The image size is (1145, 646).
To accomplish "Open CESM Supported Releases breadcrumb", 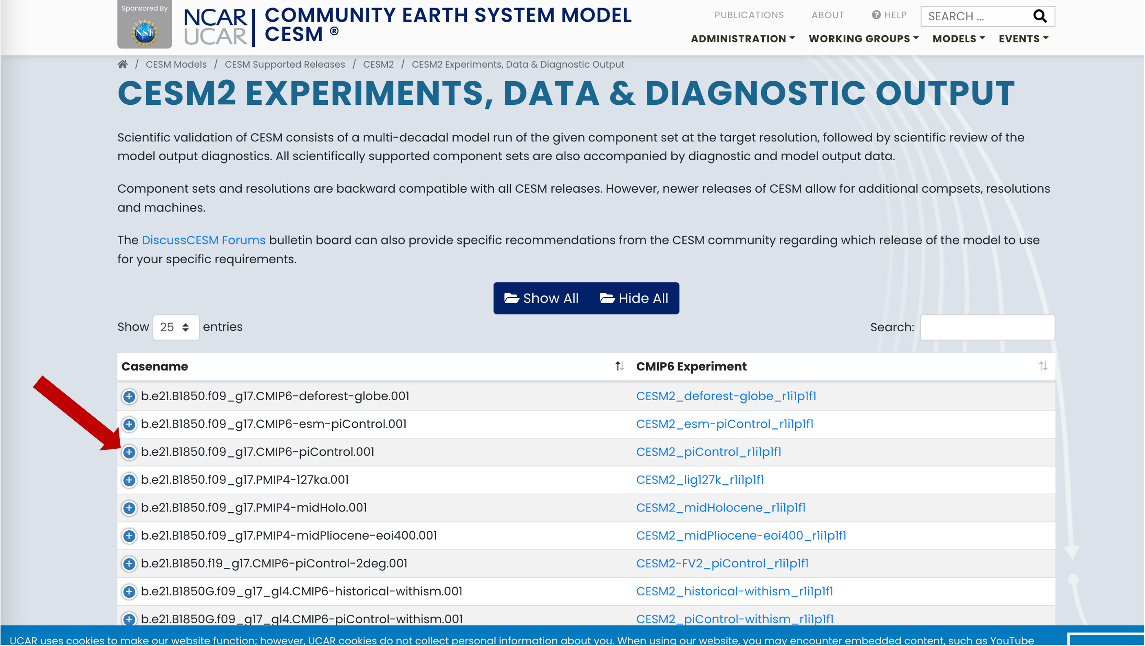I will 285,64.
